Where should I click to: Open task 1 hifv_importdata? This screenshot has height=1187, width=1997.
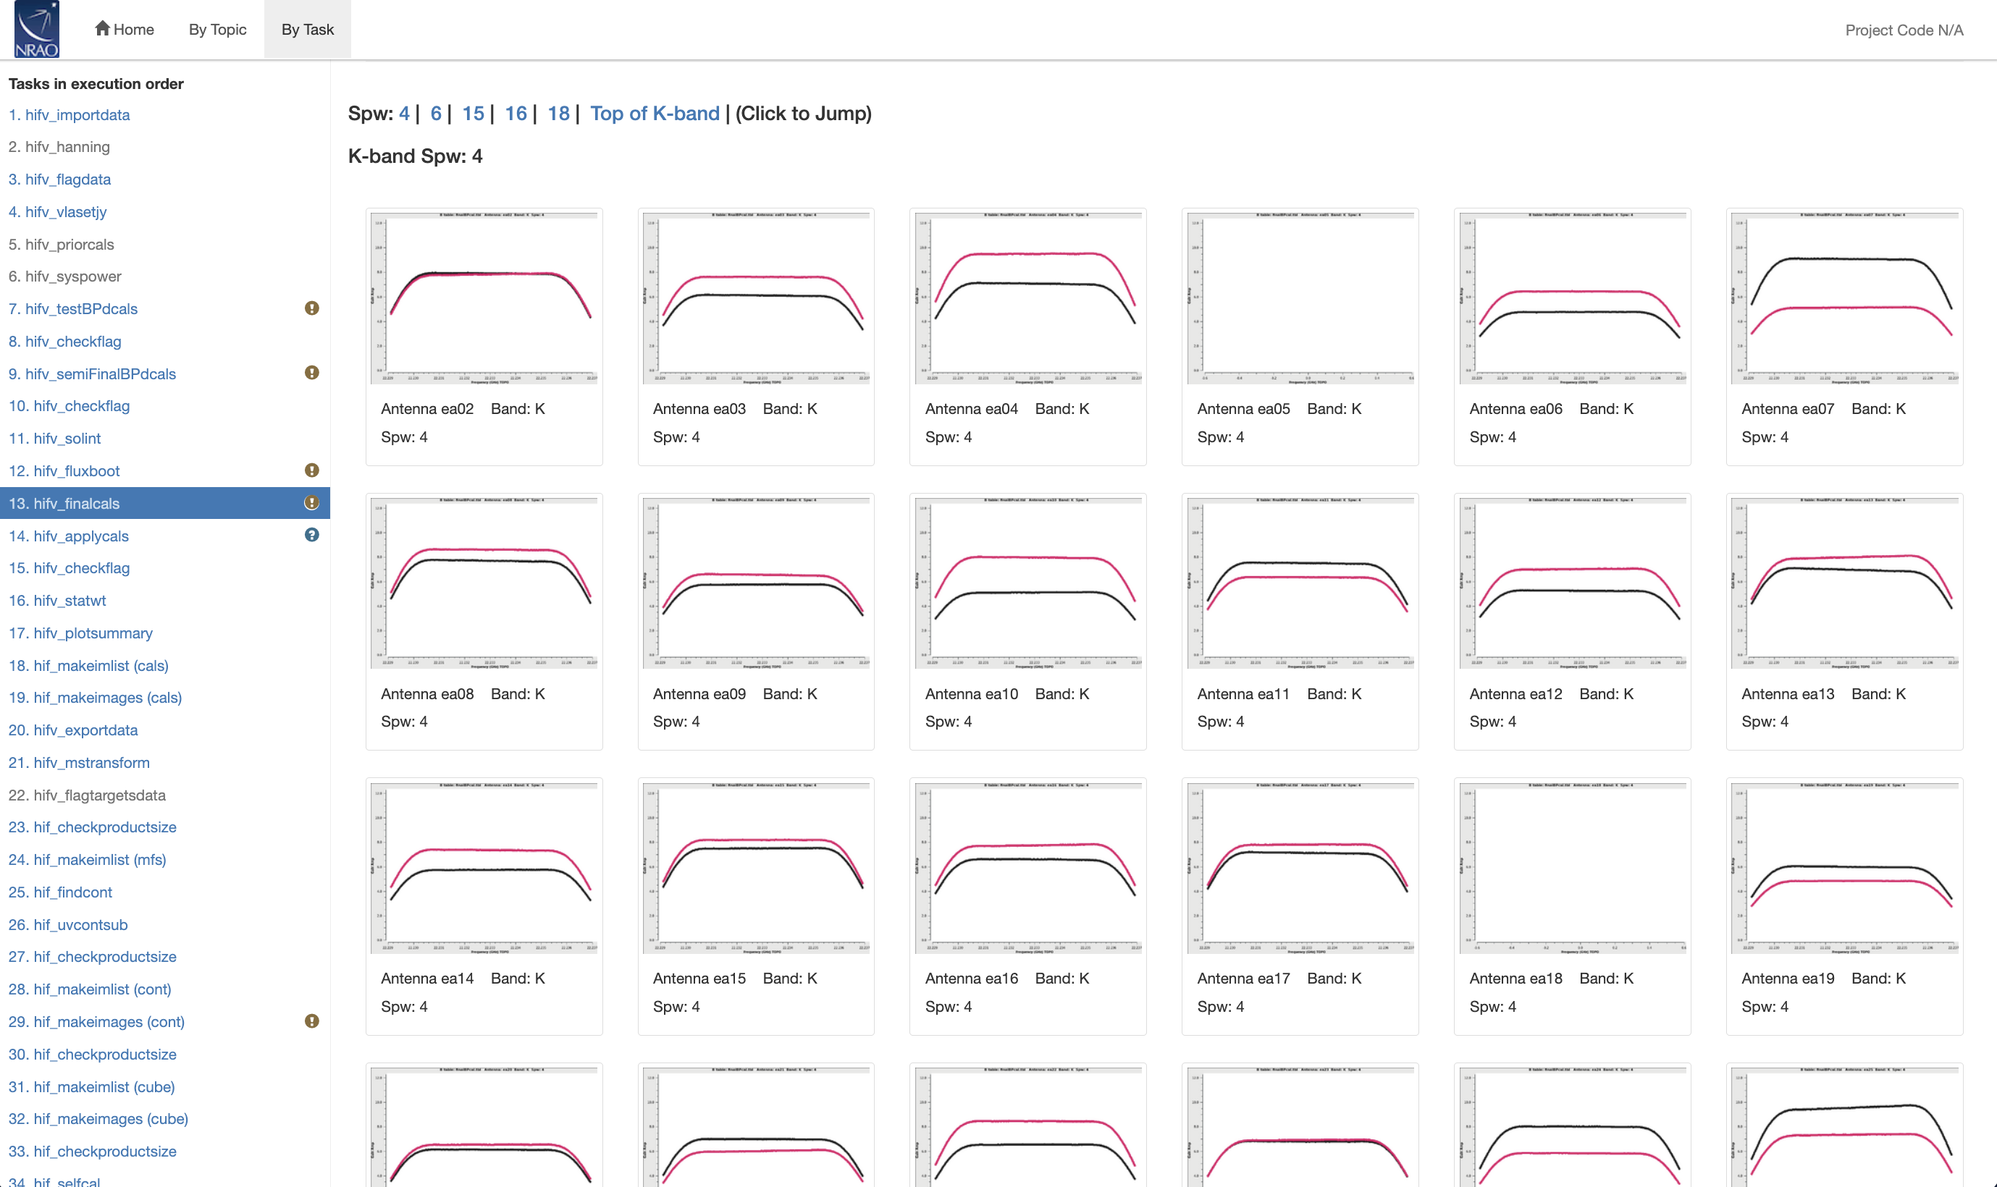69,115
